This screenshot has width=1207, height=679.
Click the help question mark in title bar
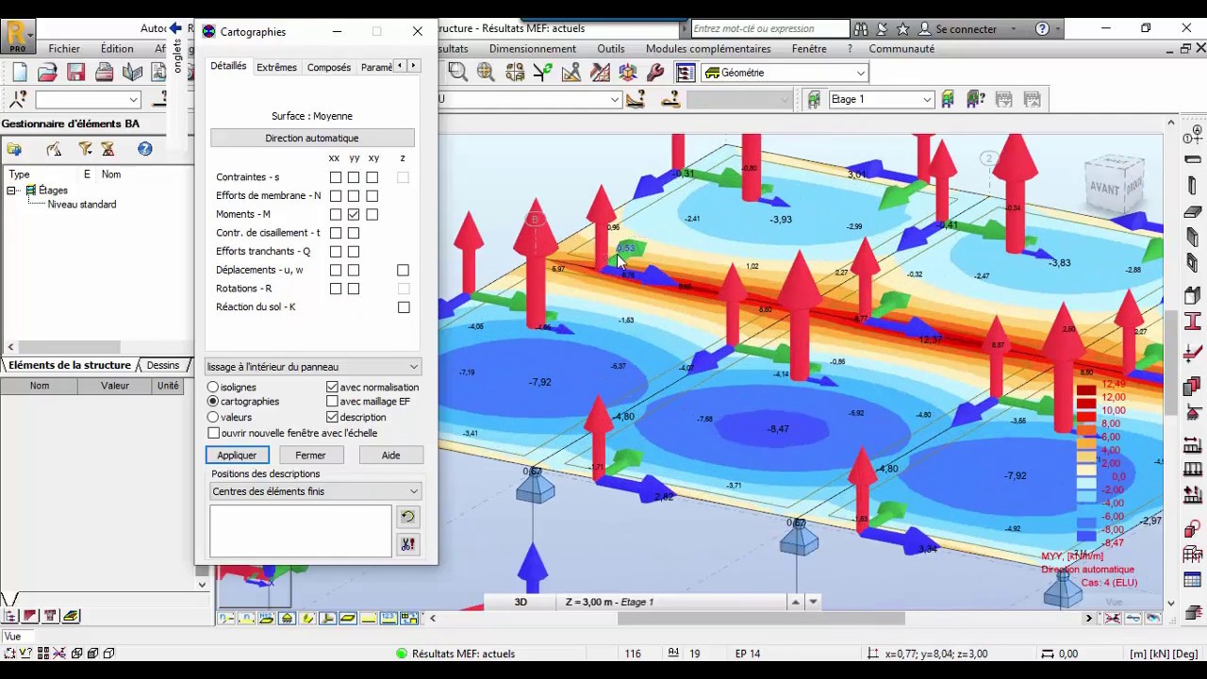click(1042, 29)
